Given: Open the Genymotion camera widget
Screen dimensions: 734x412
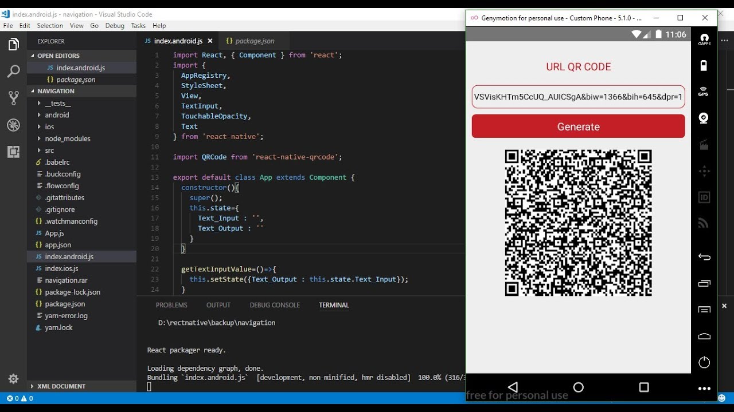Looking at the screenshot, I should coord(704,118).
